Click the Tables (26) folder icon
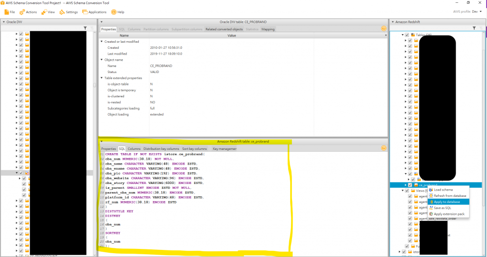This screenshot has width=487, height=257. click(x=413, y=35)
